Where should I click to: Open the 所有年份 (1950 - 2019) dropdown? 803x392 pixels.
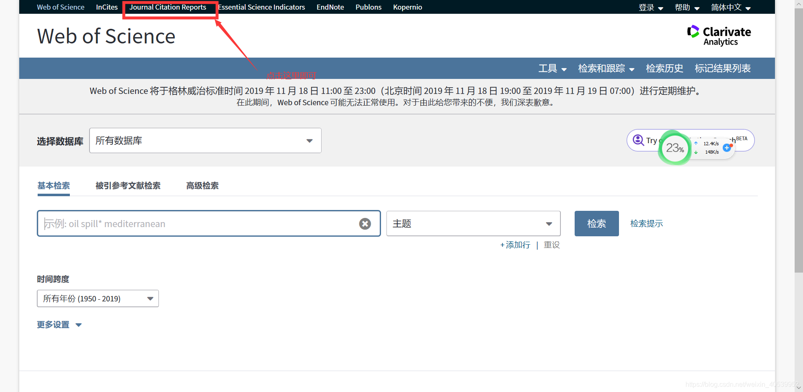pyautogui.click(x=98, y=298)
